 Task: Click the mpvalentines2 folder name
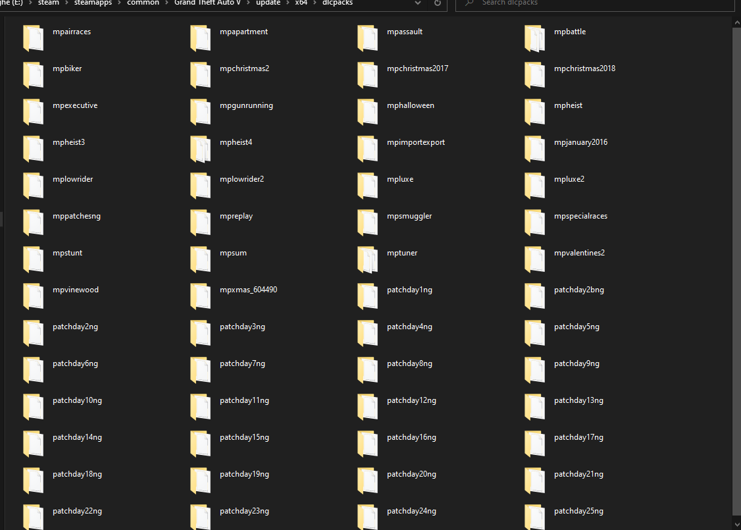click(579, 253)
